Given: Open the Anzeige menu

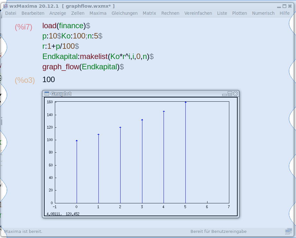Looking at the screenshot, I should (58, 13).
